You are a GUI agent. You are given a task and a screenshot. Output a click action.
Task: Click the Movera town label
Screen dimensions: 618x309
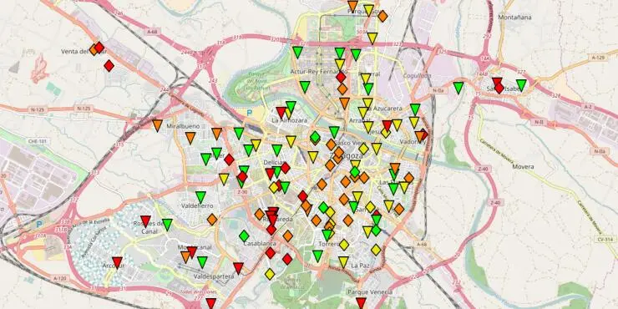[523, 167]
